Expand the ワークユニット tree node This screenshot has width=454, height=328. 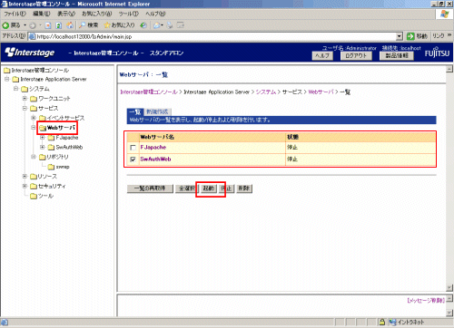coord(25,99)
